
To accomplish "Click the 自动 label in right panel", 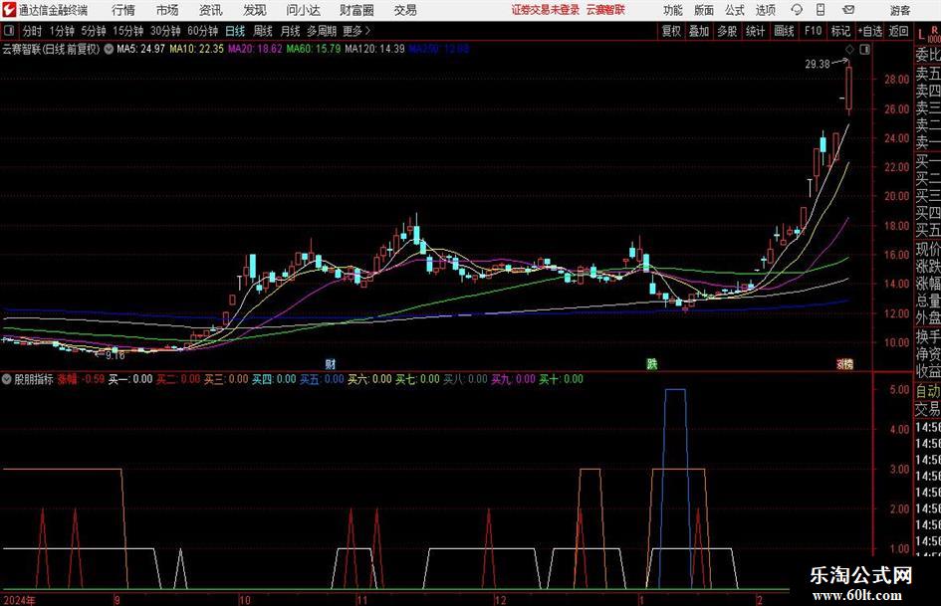I will (928, 391).
